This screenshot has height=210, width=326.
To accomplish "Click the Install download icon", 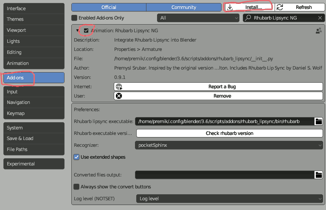I will click(x=230, y=7).
